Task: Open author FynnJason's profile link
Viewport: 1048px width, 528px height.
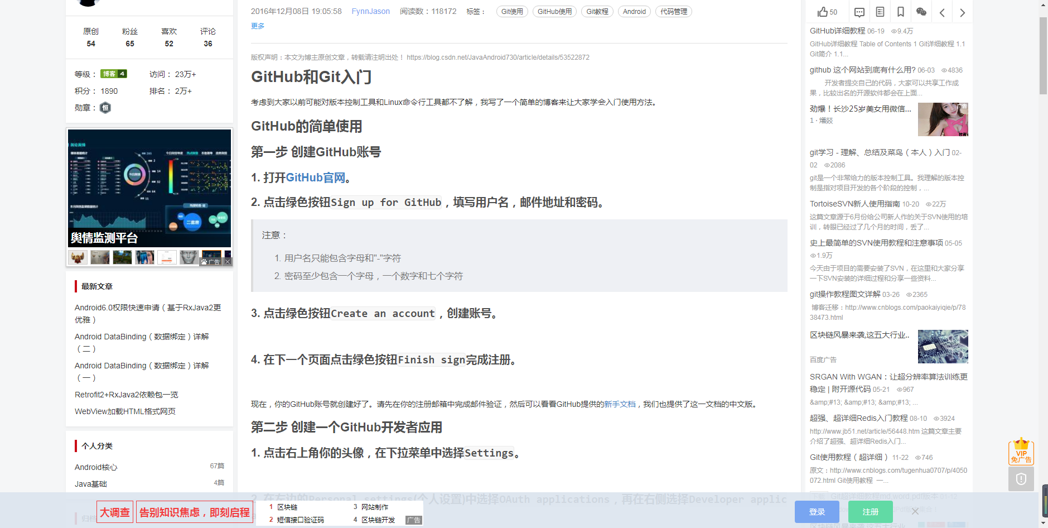Action: click(370, 11)
